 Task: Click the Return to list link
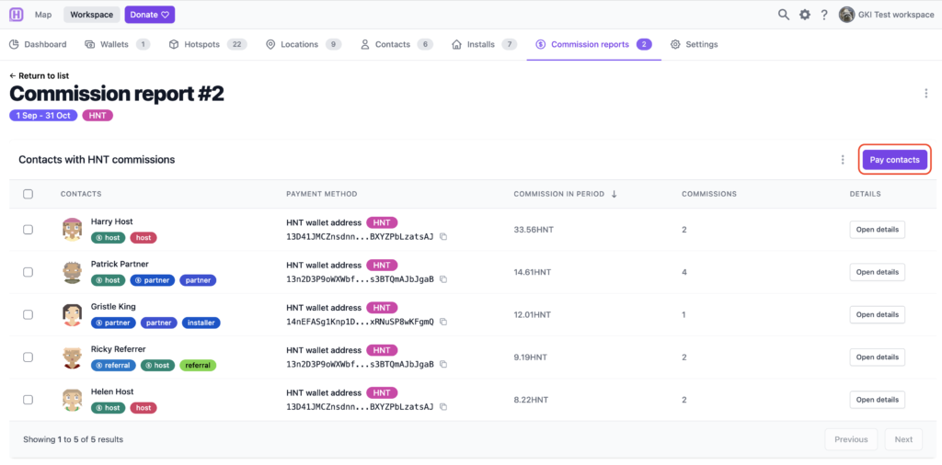tap(39, 75)
